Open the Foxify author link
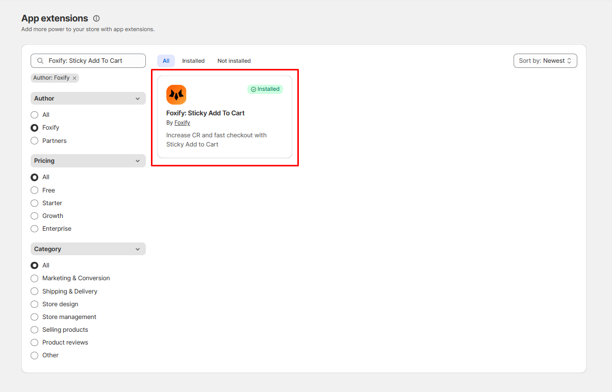 182,123
